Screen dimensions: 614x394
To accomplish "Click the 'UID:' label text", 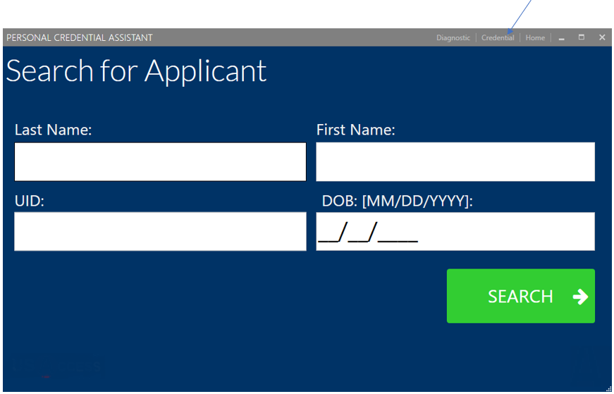I will (x=30, y=201).
